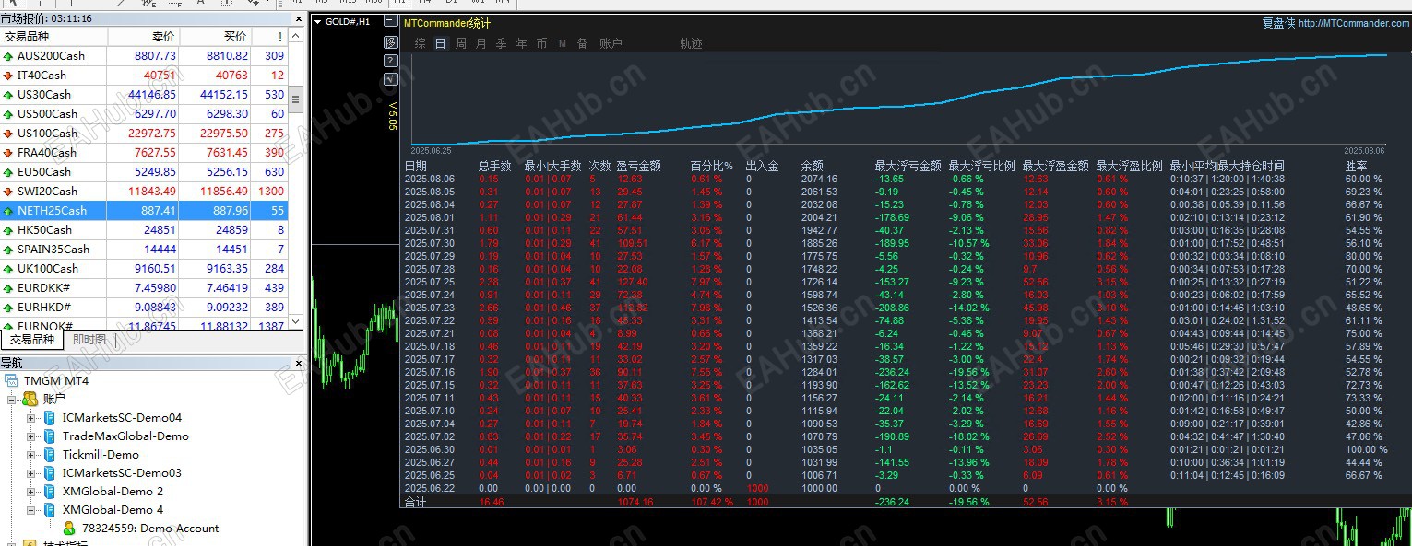Open the http://MTCommander.com link
The width and height of the screenshot is (1412, 546).
(1353, 24)
